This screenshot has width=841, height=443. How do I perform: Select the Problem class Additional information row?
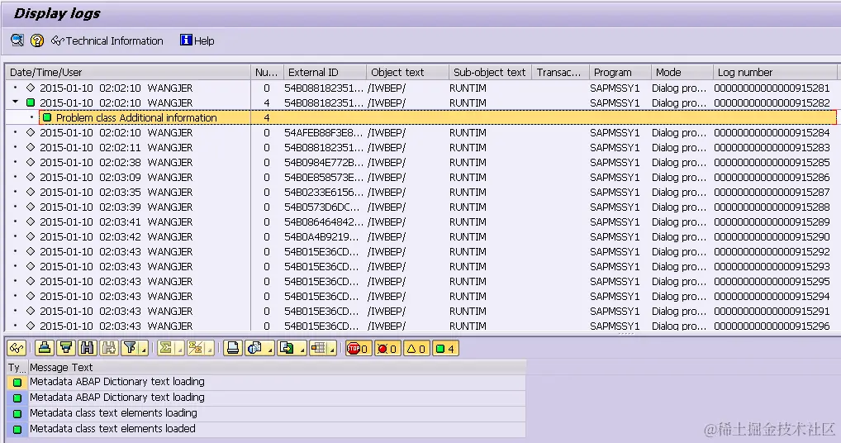(437, 117)
